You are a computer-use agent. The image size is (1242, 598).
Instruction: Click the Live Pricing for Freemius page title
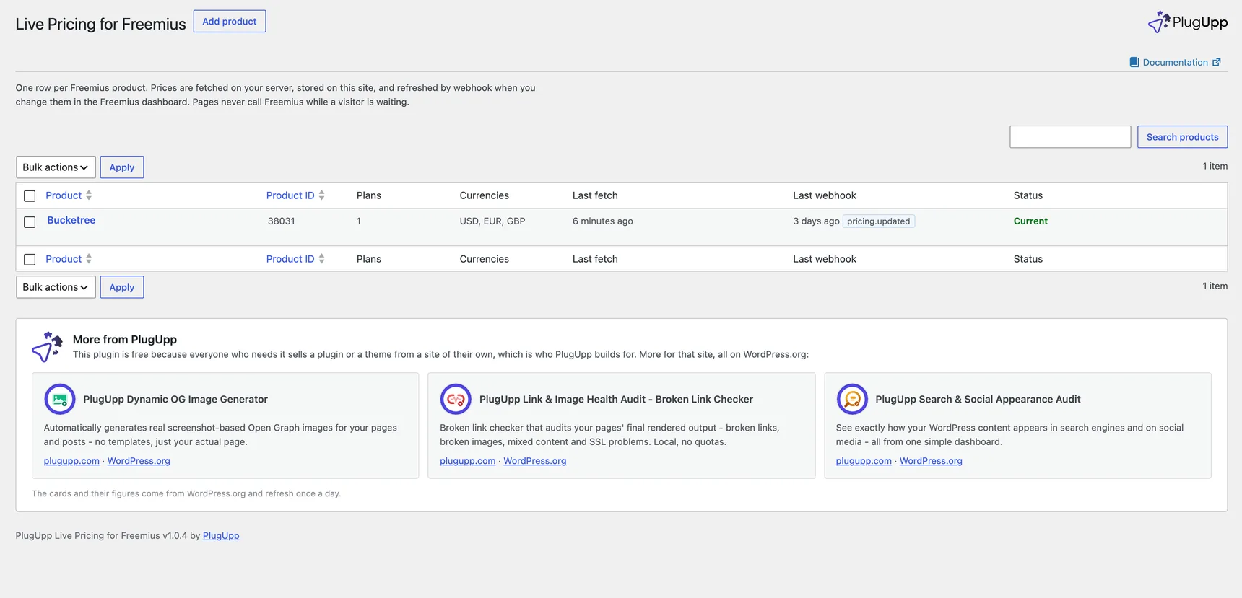click(100, 24)
